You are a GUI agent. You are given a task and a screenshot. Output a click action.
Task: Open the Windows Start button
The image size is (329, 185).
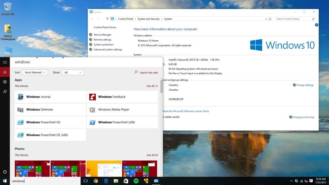(5, 181)
